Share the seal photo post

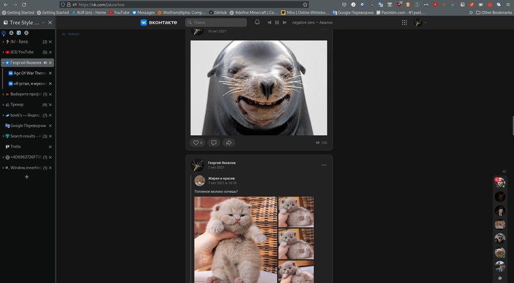pos(229,143)
